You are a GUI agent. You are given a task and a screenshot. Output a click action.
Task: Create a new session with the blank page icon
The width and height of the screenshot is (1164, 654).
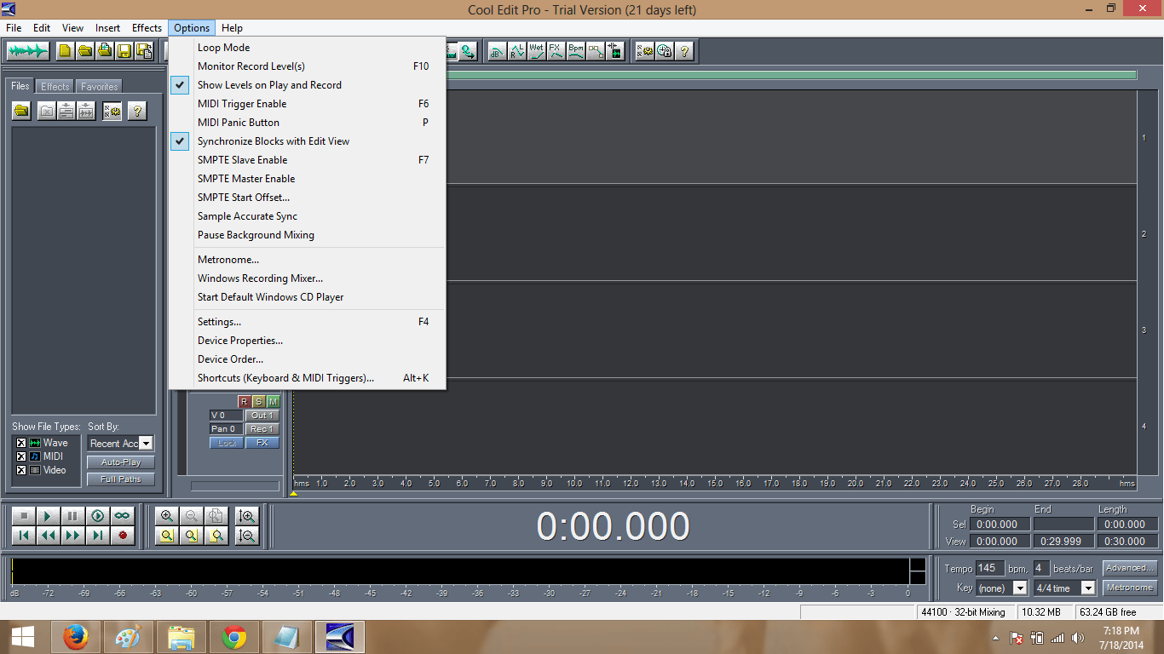coord(65,51)
